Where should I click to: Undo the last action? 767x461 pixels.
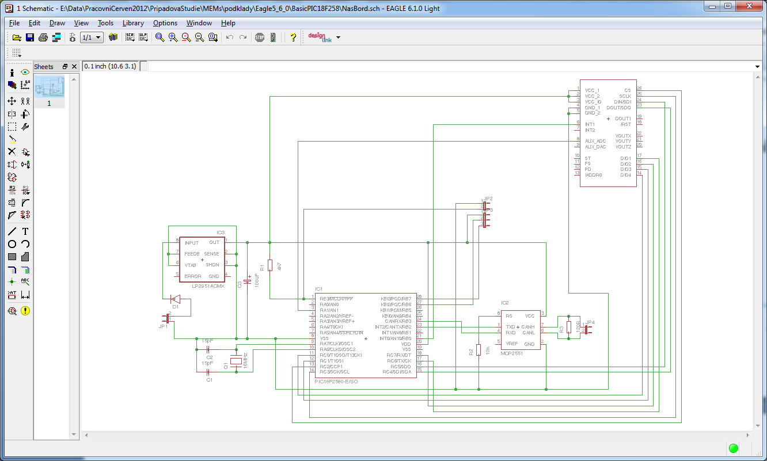(230, 37)
